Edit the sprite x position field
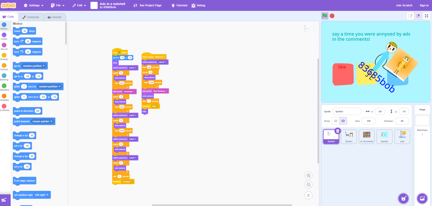This screenshot has width=432, height=206. (380, 111)
